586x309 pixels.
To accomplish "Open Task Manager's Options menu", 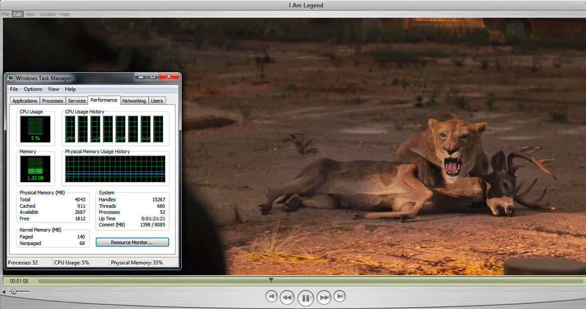I will [33, 89].
